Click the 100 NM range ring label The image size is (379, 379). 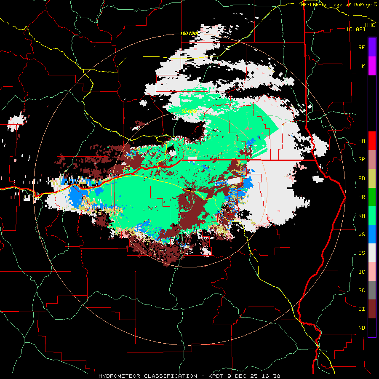pos(189,33)
